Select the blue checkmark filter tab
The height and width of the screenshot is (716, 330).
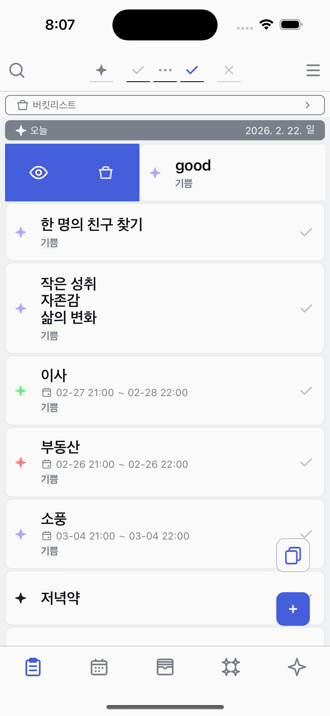(192, 70)
